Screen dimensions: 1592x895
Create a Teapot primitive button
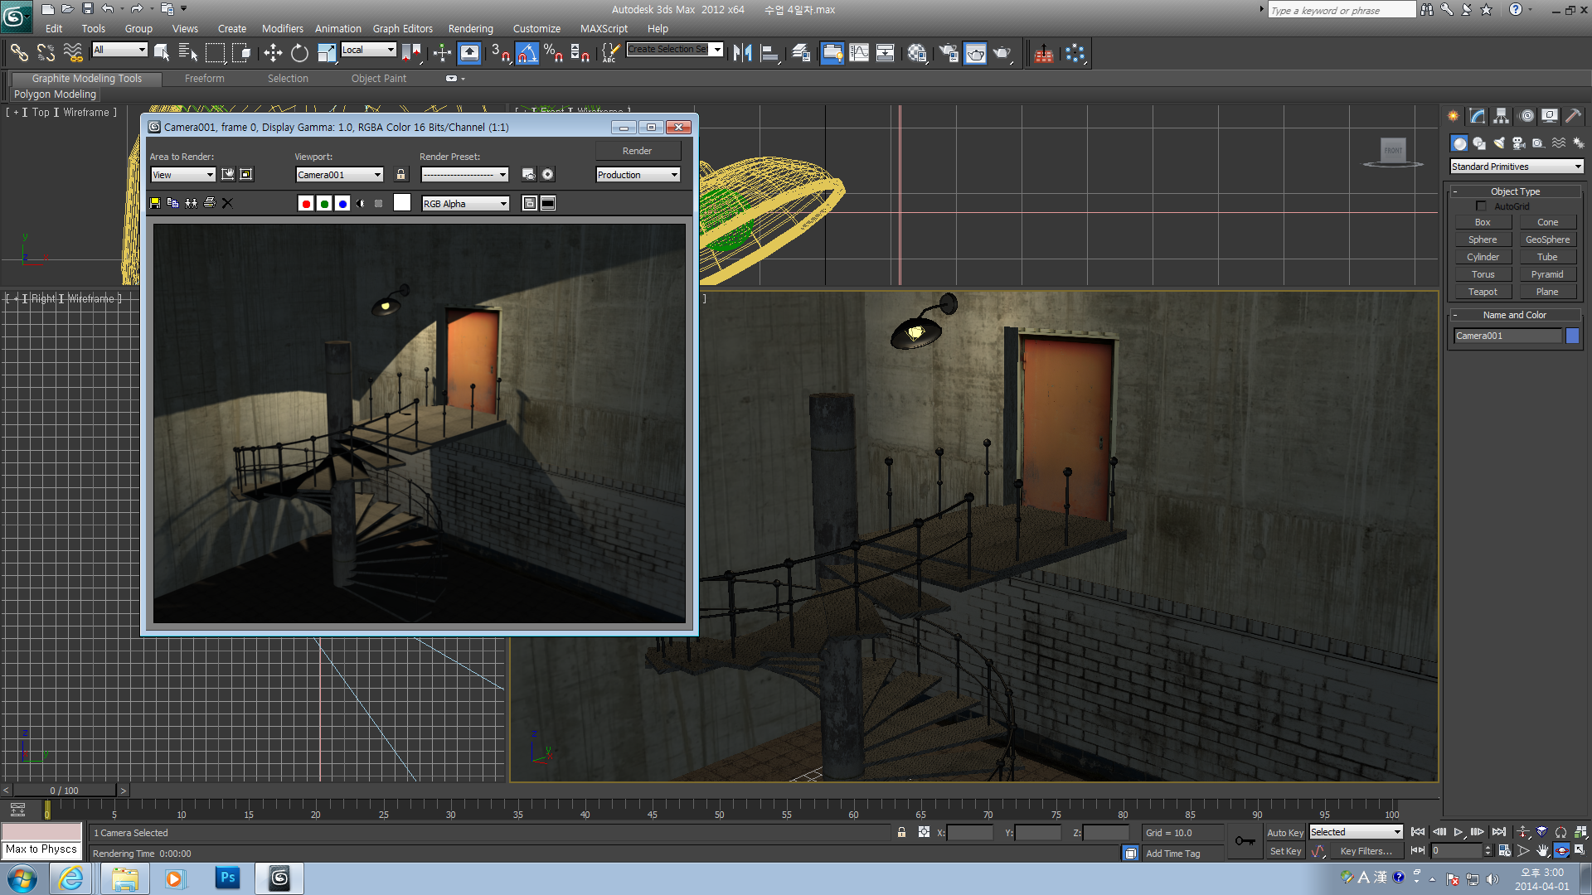point(1483,292)
